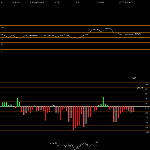This screenshot has width=150, height=150.
Task: Click the MR panel title text
Action: [134, 78]
